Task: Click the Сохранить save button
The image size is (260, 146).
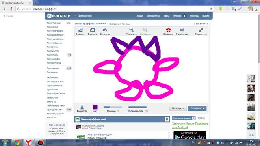Action: tap(197, 108)
